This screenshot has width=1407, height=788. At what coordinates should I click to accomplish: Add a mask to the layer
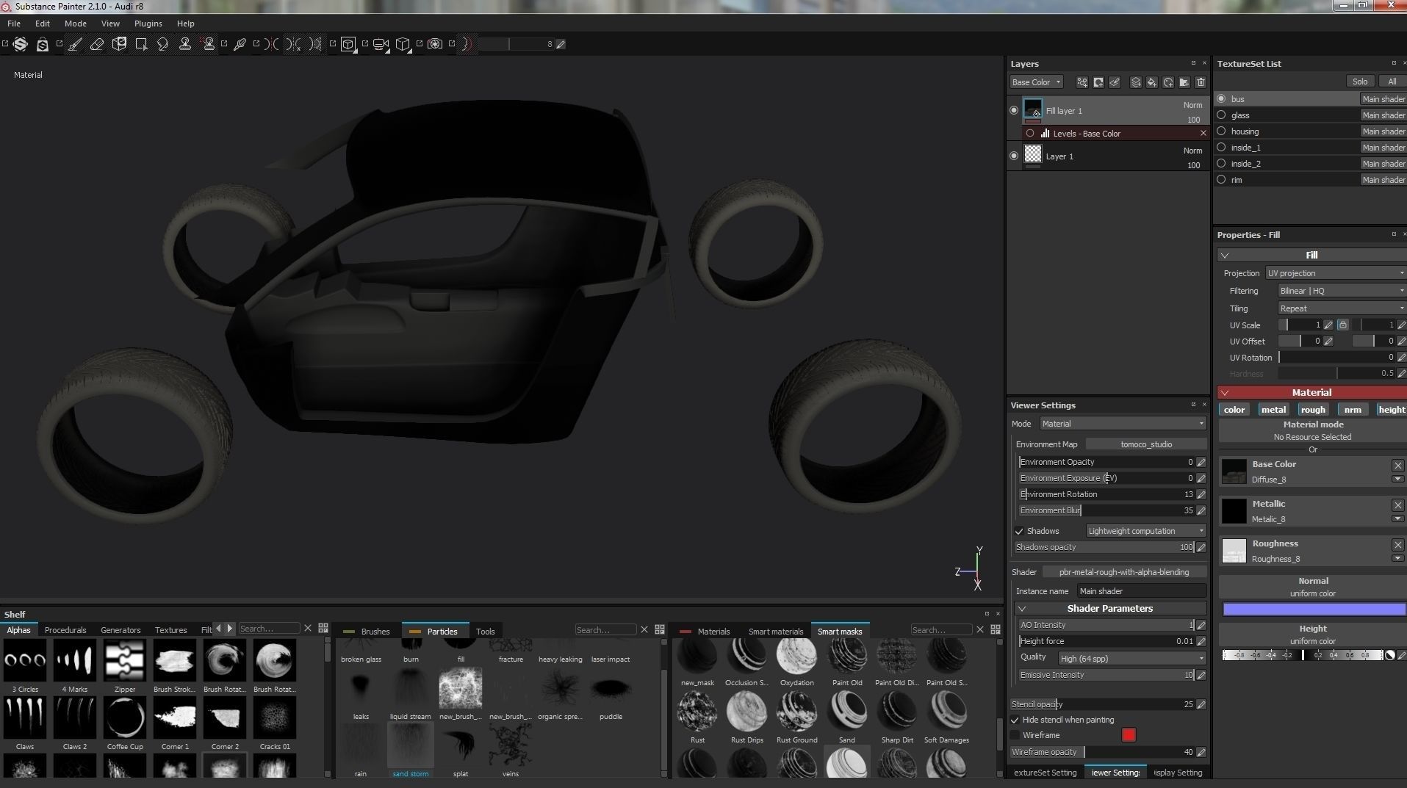[x=1098, y=82]
